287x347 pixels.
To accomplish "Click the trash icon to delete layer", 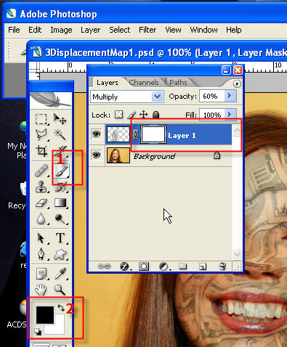I will (x=222, y=266).
